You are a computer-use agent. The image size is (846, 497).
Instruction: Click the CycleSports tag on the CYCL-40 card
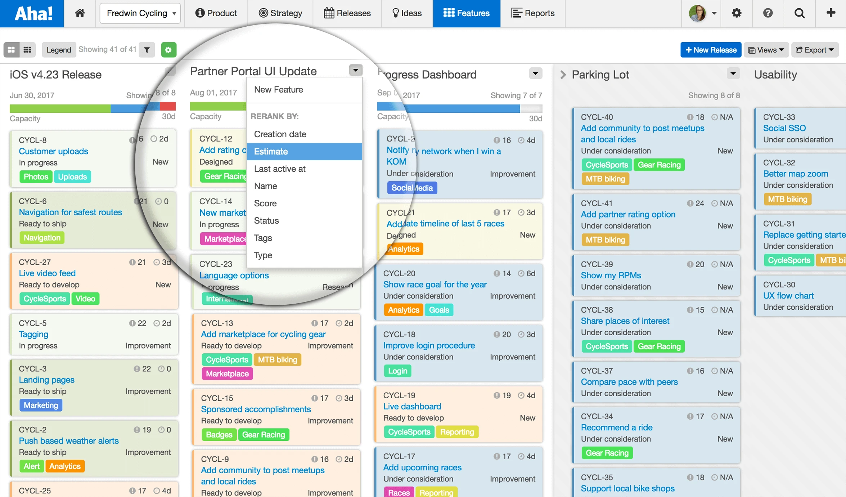(606, 165)
